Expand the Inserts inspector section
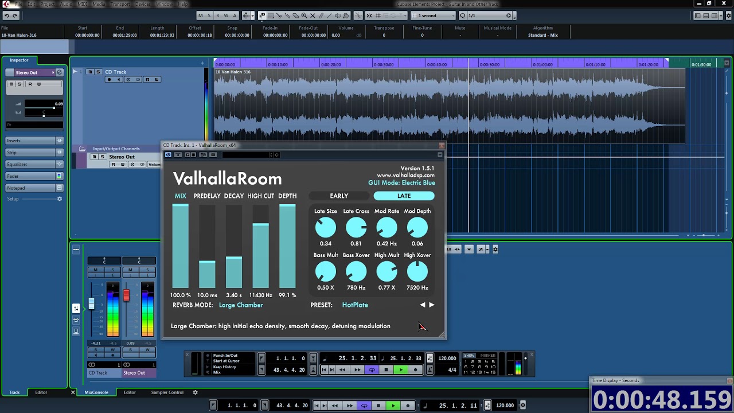 click(x=34, y=141)
